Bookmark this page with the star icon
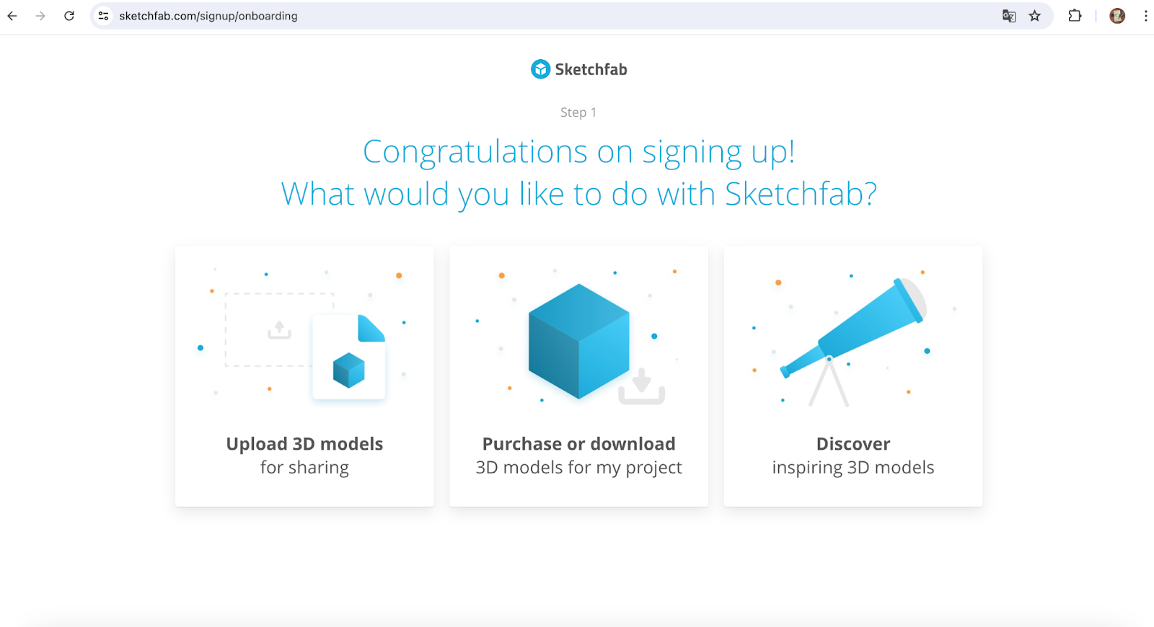 click(1035, 16)
